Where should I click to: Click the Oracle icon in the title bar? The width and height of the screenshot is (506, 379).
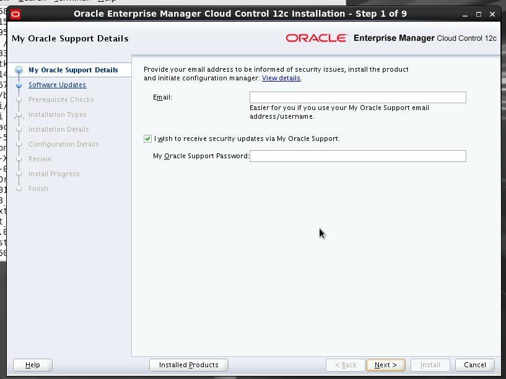[15, 14]
